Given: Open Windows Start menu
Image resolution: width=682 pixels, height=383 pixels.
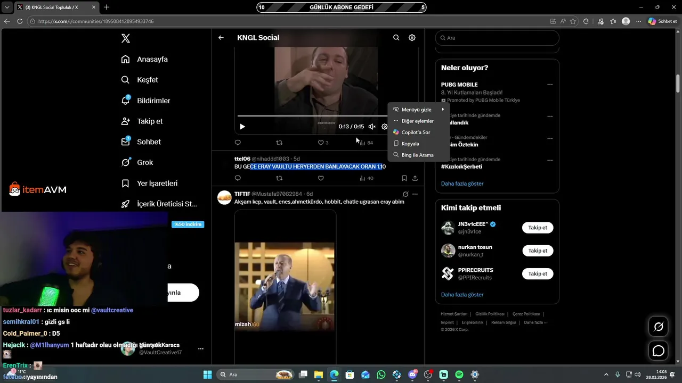Looking at the screenshot, I should point(208,374).
